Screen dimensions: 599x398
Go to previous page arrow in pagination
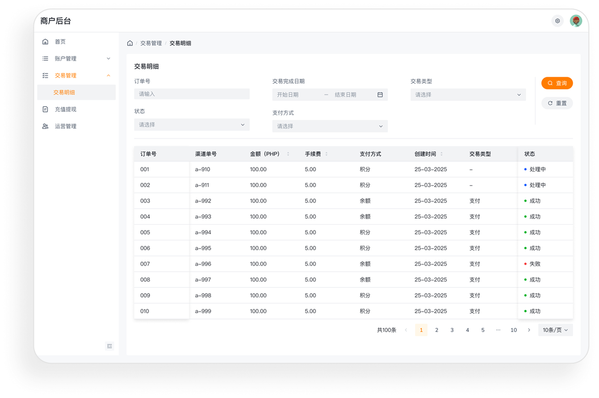pos(406,330)
